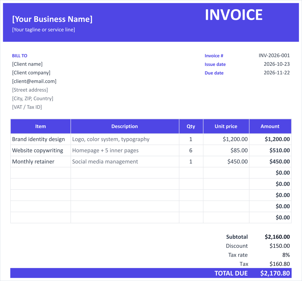The image size is (302, 281).
Task: Click the Tax rate label
Action: click(x=238, y=255)
